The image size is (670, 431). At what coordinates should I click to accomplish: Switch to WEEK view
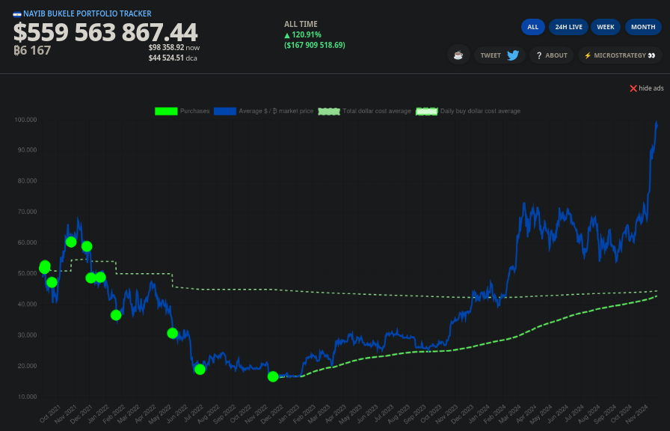[606, 27]
